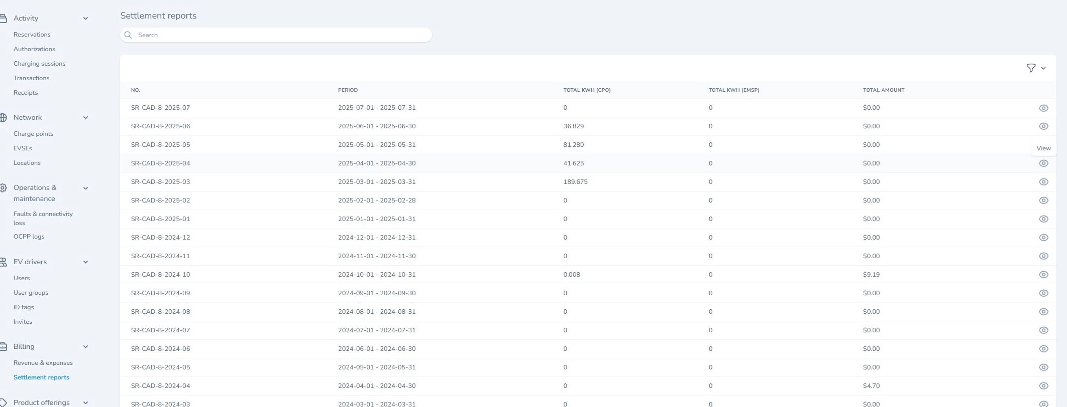This screenshot has width=1067, height=407.
Task: Open Revenue & expenses page
Action: click(43, 363)
